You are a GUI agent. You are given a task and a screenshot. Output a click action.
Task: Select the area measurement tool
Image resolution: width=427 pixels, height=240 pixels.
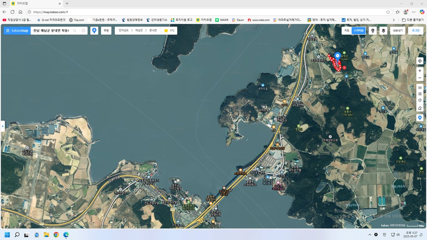coord(420,94)
